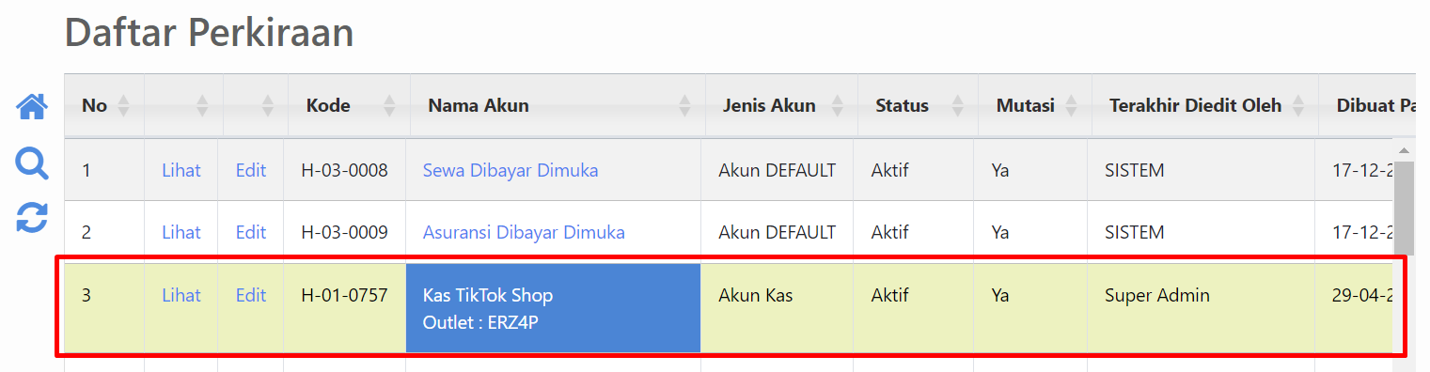The image size is (1430, 372).
Task: Edit the H-03-0008 account row
Action: click(x=251, y=170)
